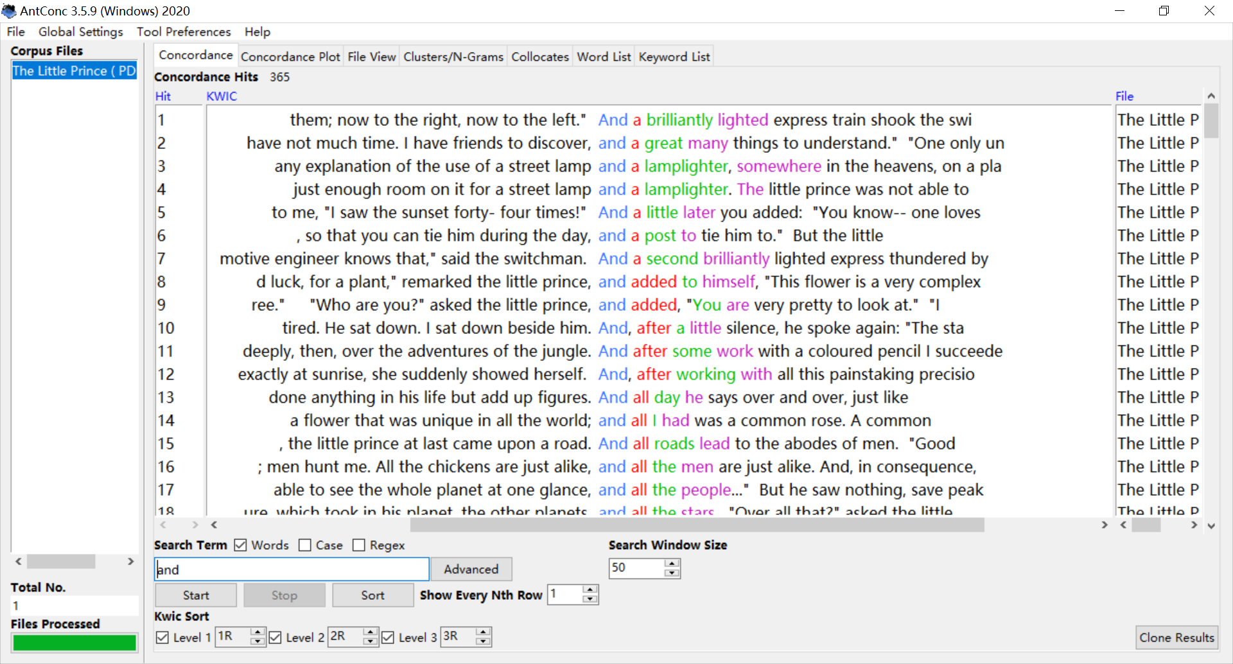1233x664 pixels.
Task: Toggle the Level 3 sort checkbox
Action: (388, 637)
